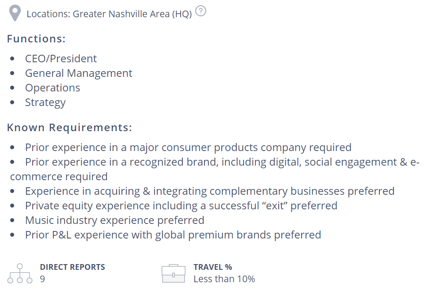Screen dimensions: 431x295
Task: Click the Known Requirements heading
Action: pyautogui.click(x=69, y=128)
